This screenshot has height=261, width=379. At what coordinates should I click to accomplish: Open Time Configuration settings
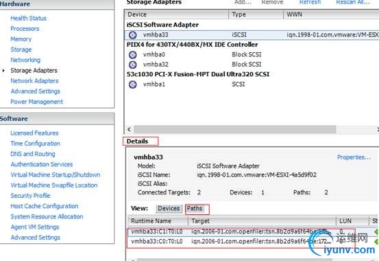pos(35,144)
